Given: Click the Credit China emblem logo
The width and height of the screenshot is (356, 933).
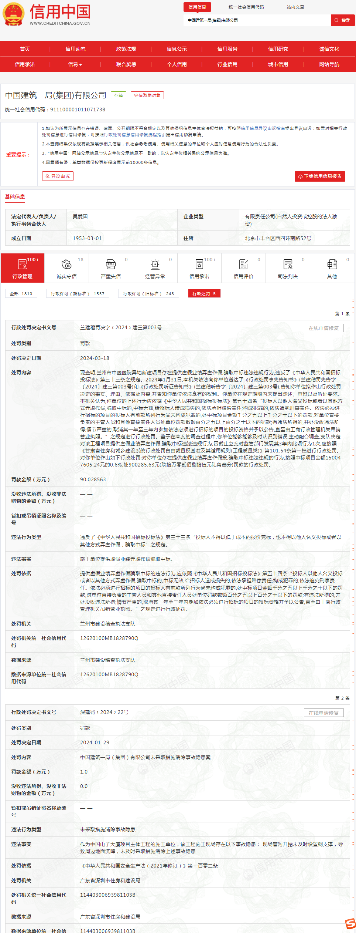Looking at the screenshot, I should [x=13, y=14].
